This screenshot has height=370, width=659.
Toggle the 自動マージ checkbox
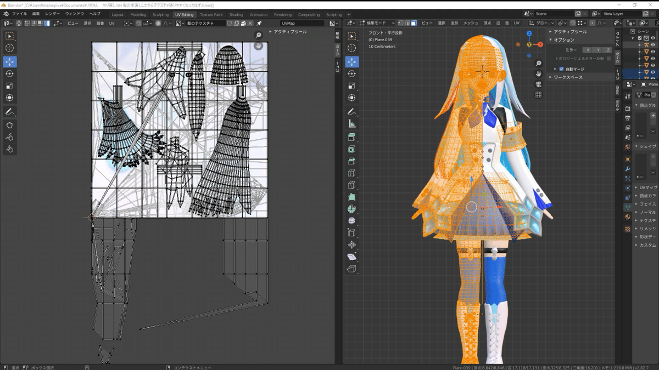561,69
